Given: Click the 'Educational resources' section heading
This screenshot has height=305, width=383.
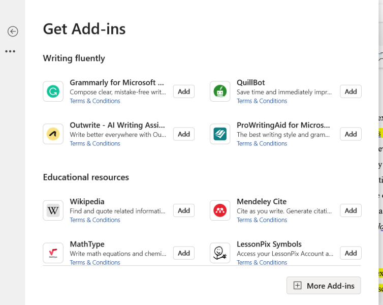Looking at the screenshot, I should 86,177.
